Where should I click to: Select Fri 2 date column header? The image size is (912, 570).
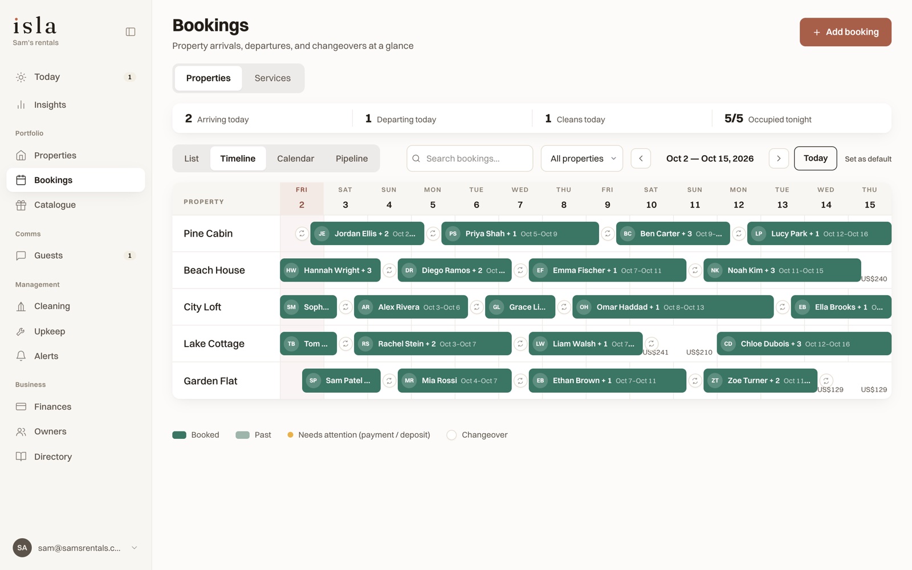click(302, 198)
